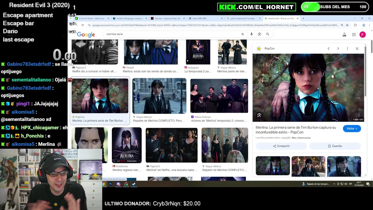Open the Google apps grid

(x=354, y=34)
